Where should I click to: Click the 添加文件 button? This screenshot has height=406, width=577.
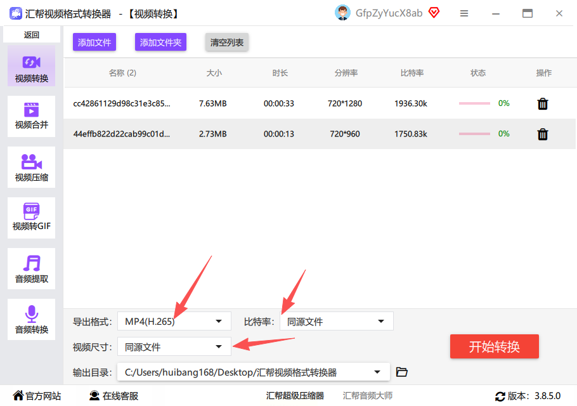click(94, 43)
